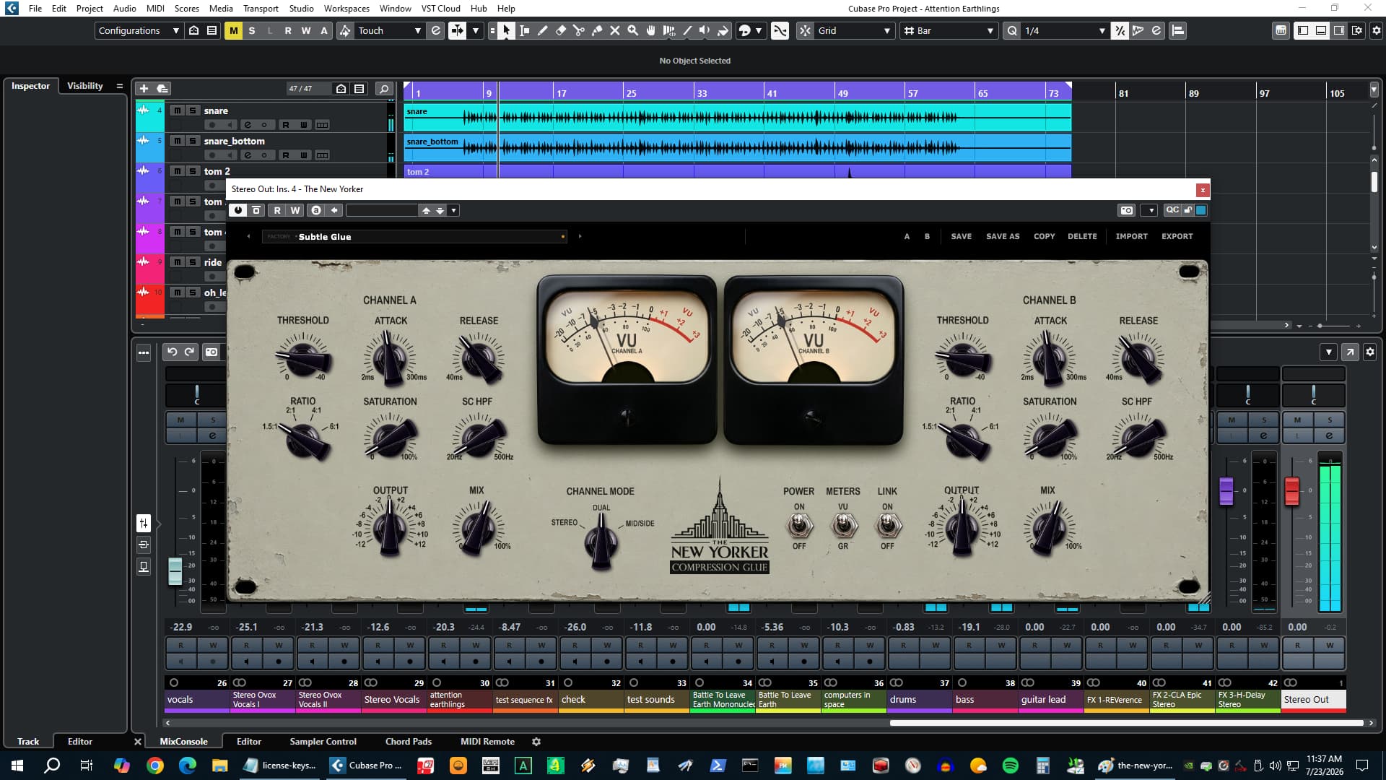The image size is (1386, 780).
Task: Open the Workspaces menu
Action: pos(346,8)
